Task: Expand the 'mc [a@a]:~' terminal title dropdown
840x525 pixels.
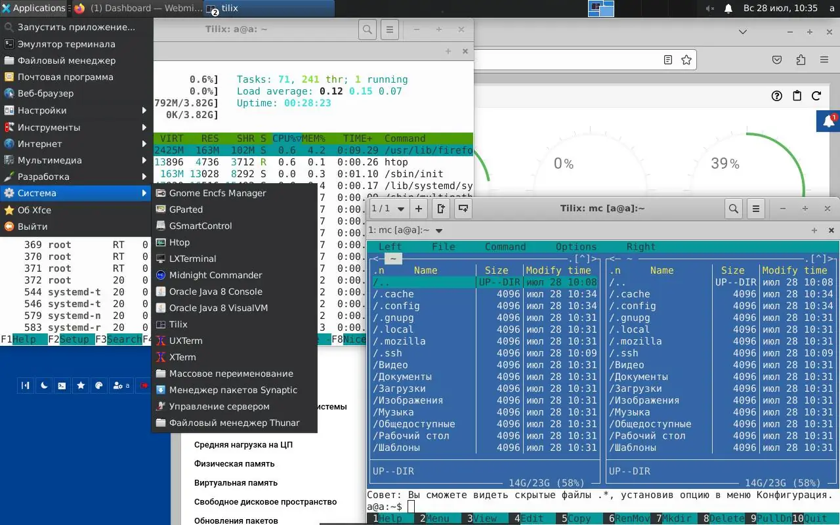Action: pos(439,230)
